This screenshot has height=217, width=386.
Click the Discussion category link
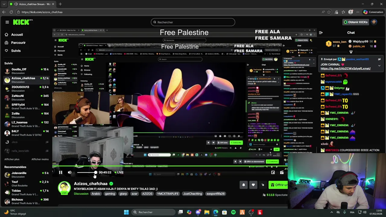pos(81,194)
